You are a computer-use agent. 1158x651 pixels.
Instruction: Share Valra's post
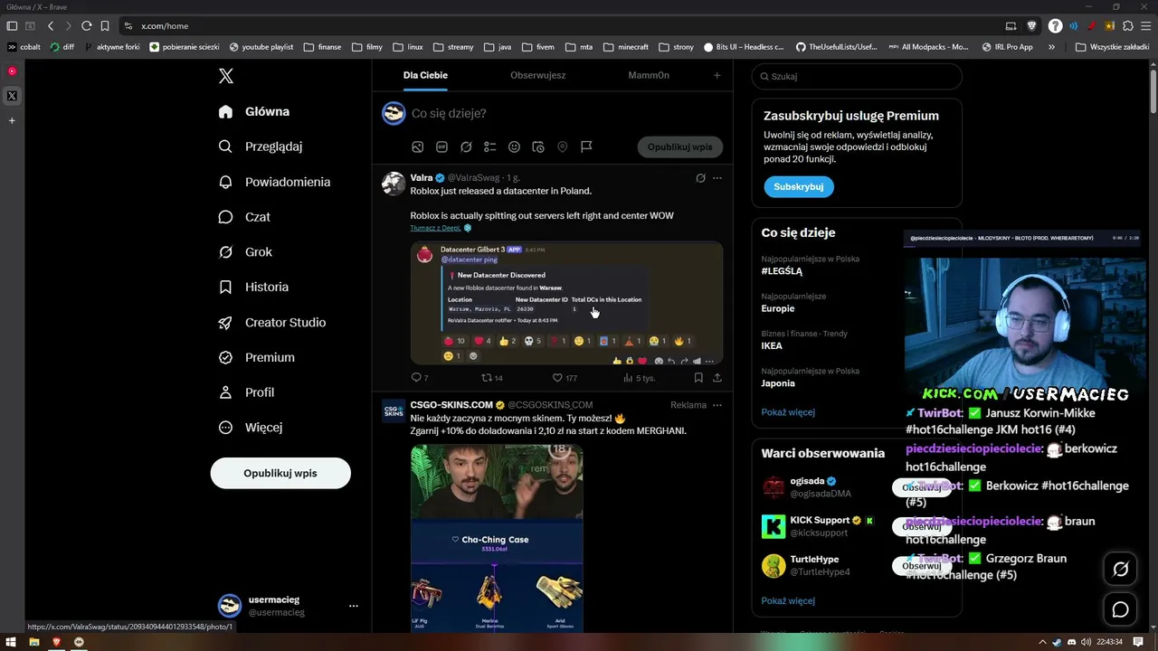[x=717, y=378]
